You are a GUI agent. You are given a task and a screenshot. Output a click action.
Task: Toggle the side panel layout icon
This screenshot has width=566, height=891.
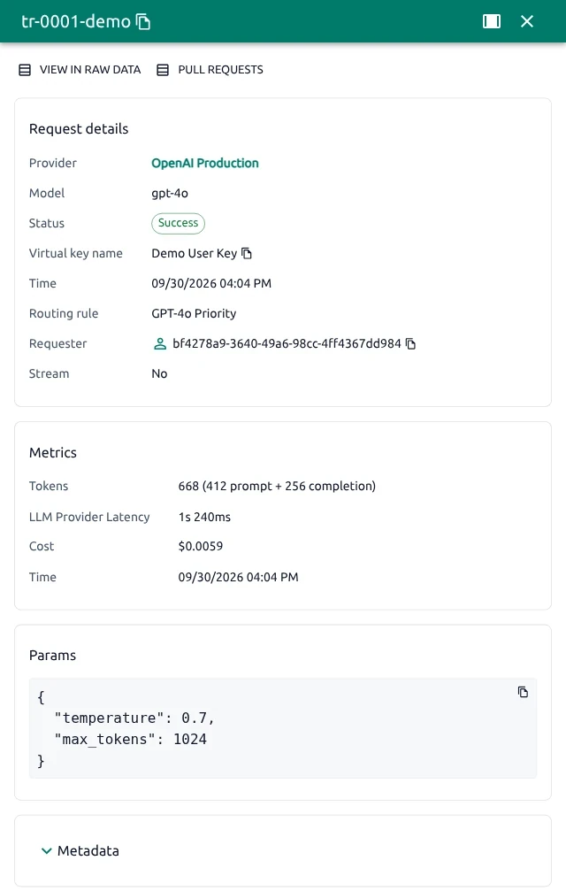click(492, 21)
